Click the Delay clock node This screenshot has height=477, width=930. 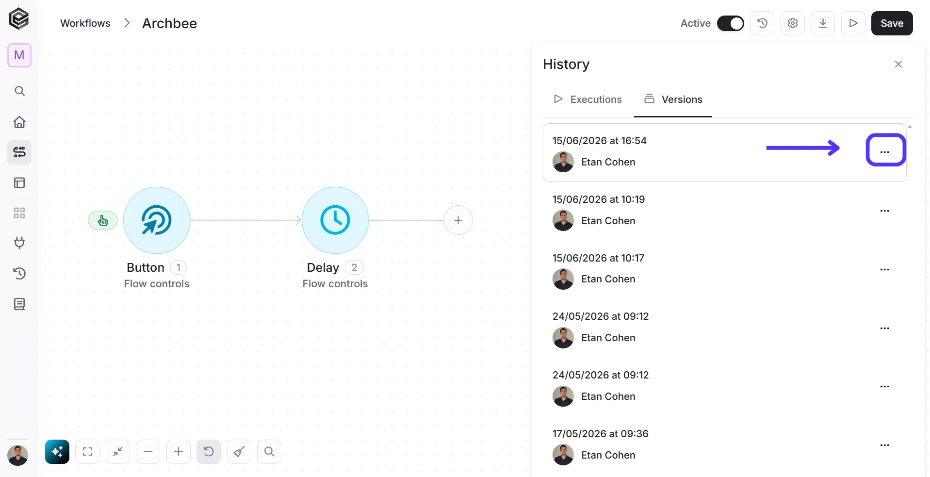click(335, 220)
